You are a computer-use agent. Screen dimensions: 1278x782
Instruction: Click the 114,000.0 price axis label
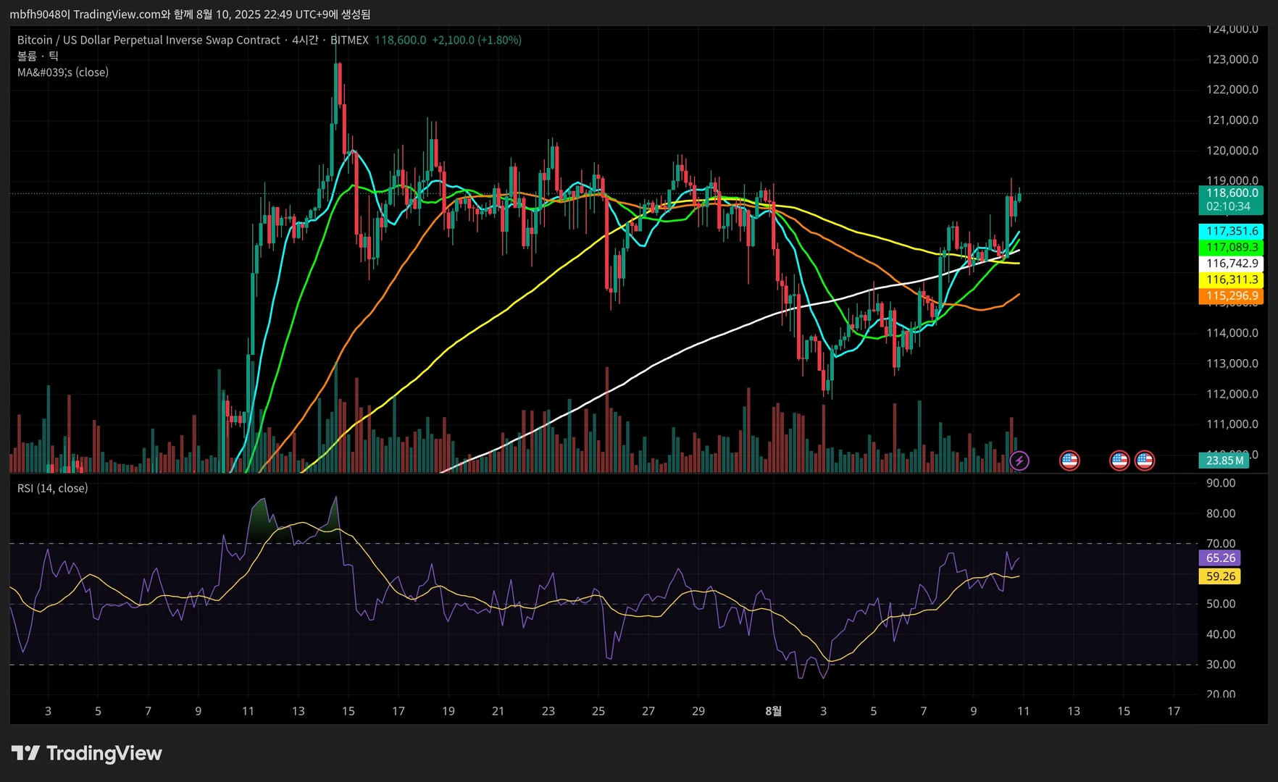click(x=1232, y=333)
